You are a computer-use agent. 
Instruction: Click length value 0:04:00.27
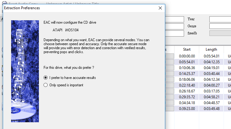tap(212, 85)
